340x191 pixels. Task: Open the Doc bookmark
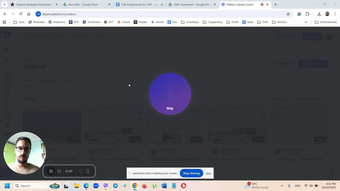click(x=172, y=22)
